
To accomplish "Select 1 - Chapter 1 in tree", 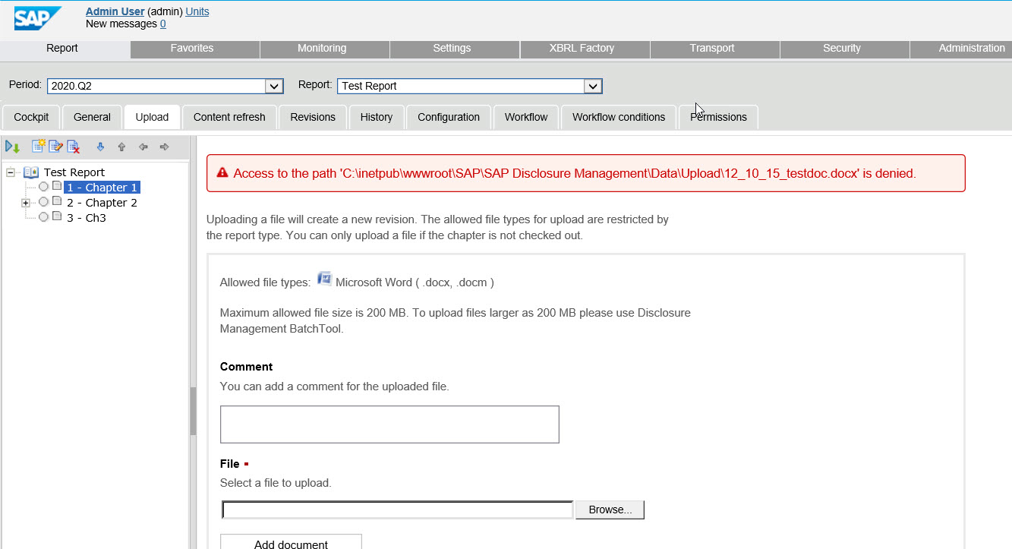I will [x=102, y=187].
